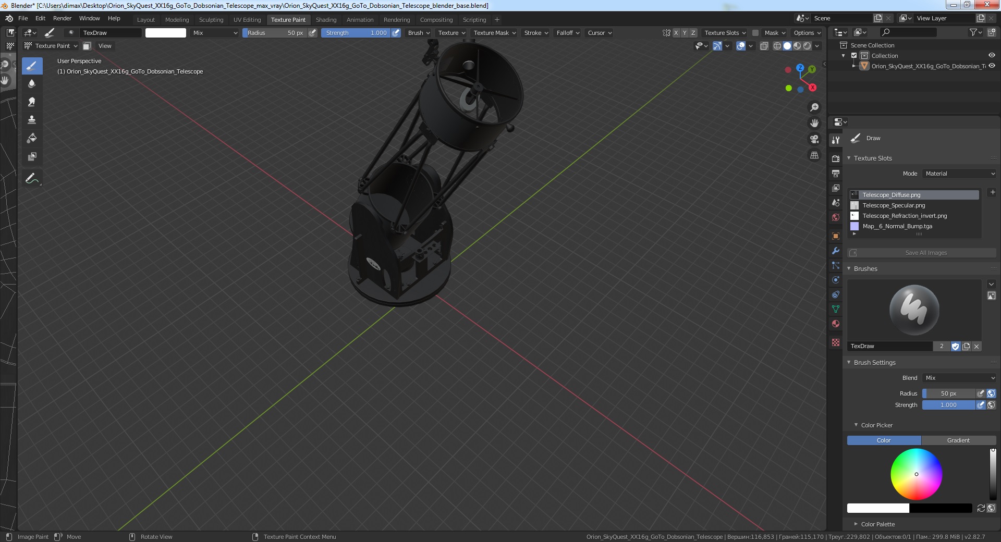The height and width of the screenshot is (542, 1001).
Task: Open the Render menu
Action: pyautogui.click(x=62, y=18)
